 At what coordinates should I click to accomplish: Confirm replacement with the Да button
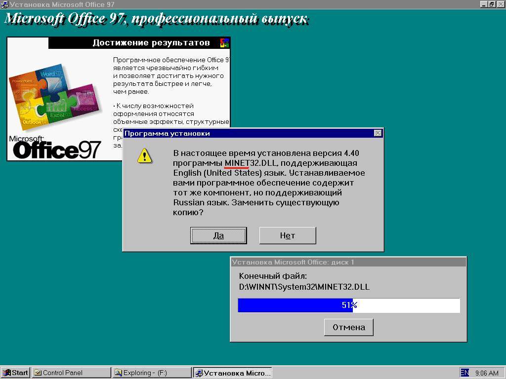click(x=218, y=235)
